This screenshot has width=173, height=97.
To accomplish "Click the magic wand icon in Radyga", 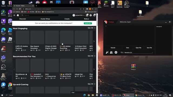I will point(107,52).
